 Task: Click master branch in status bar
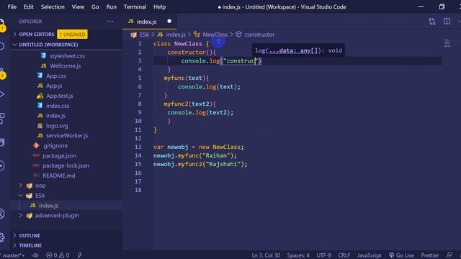[14, 255]
